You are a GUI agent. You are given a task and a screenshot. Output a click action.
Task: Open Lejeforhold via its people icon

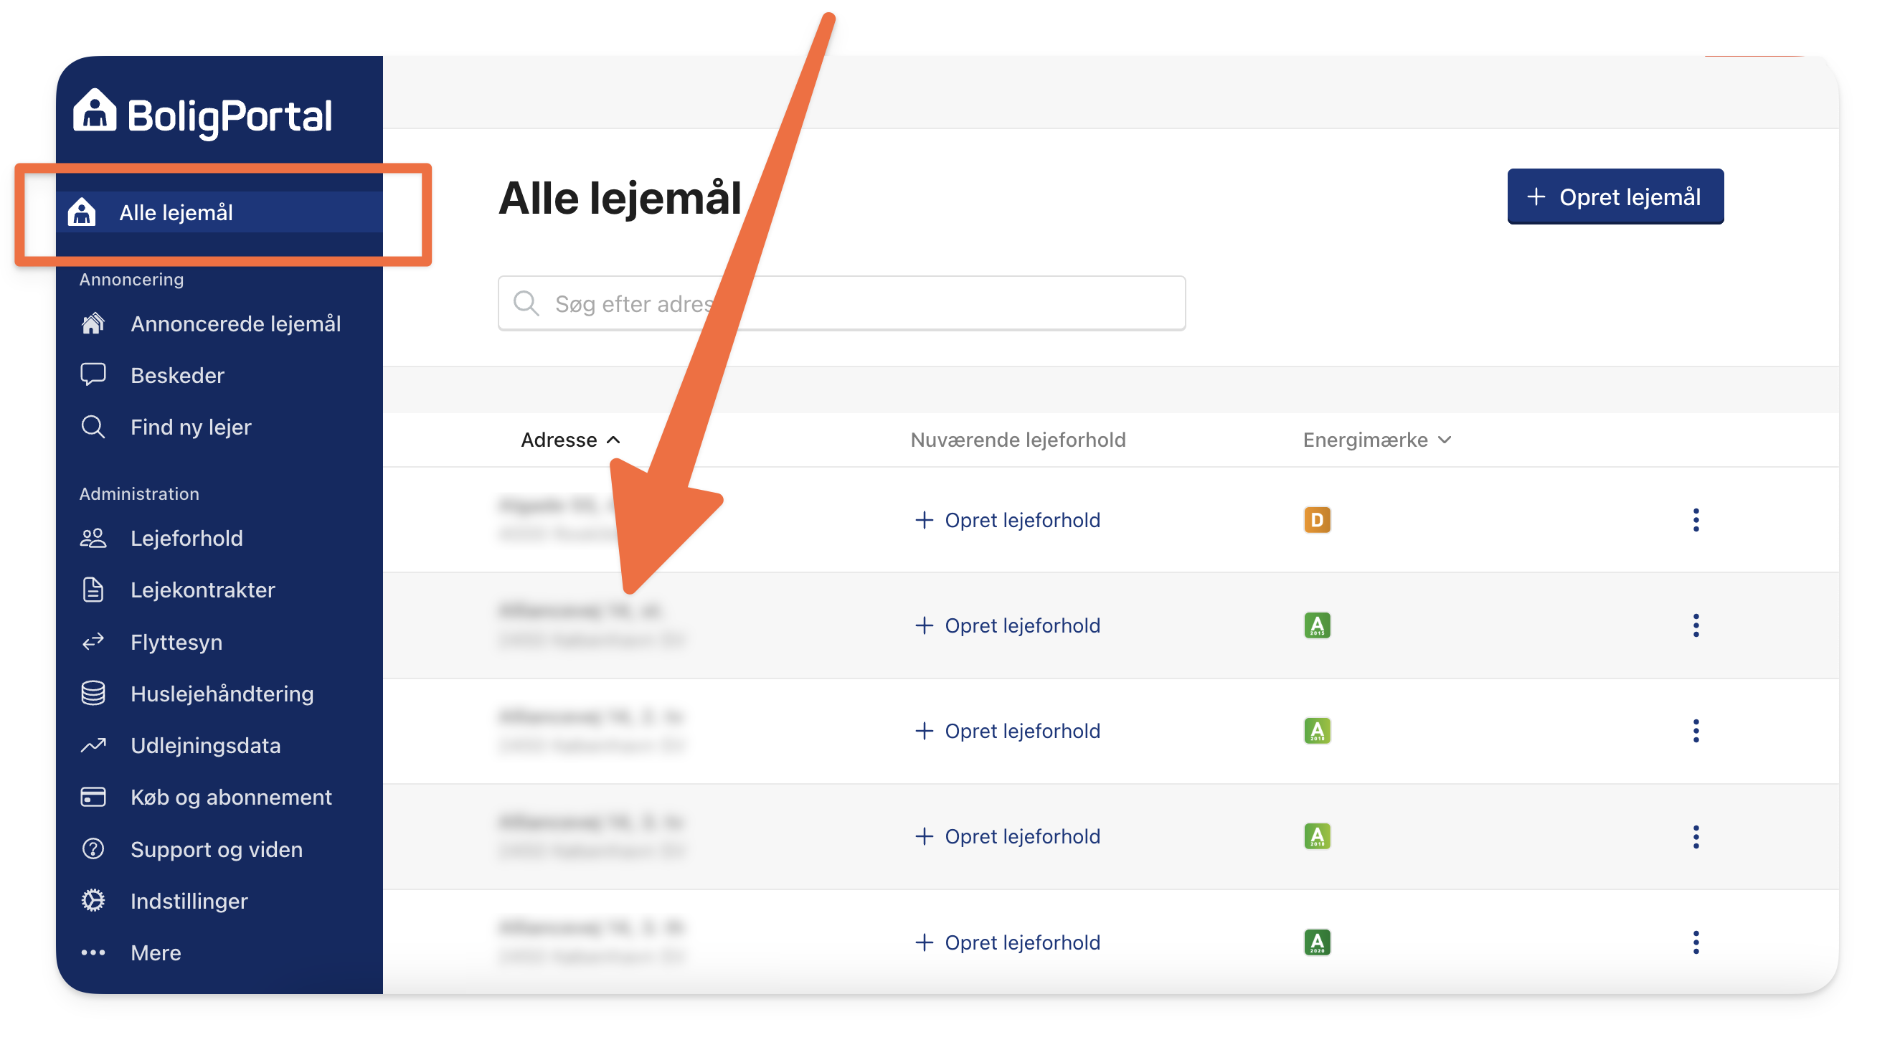93,539
